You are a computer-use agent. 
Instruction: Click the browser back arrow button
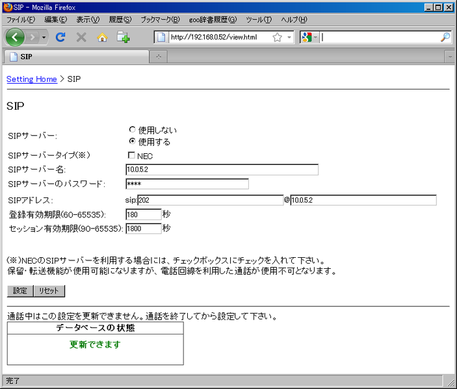click(15, 37)
